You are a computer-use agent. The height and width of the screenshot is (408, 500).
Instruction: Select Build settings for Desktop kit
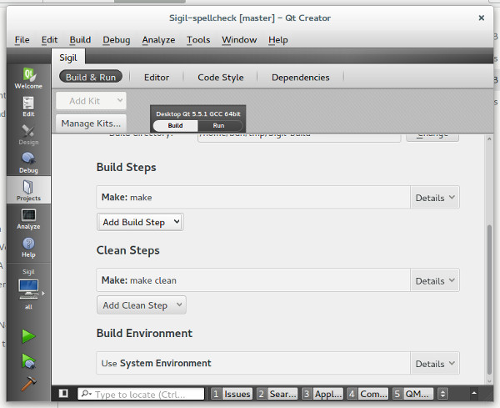point(175,125)
